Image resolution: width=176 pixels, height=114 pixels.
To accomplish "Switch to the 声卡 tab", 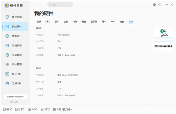I will point(113,22).
